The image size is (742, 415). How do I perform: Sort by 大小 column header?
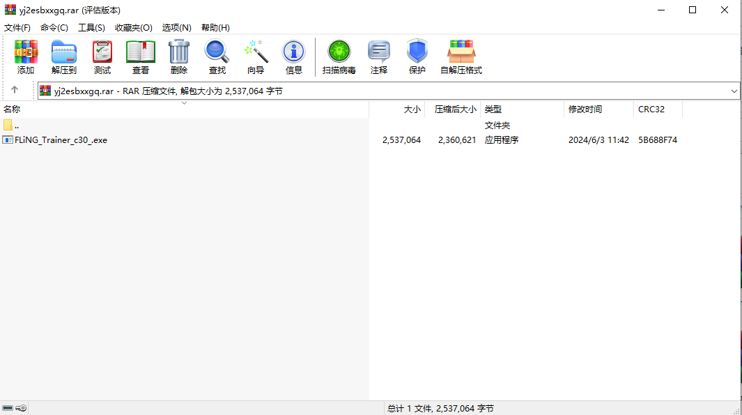397,109
